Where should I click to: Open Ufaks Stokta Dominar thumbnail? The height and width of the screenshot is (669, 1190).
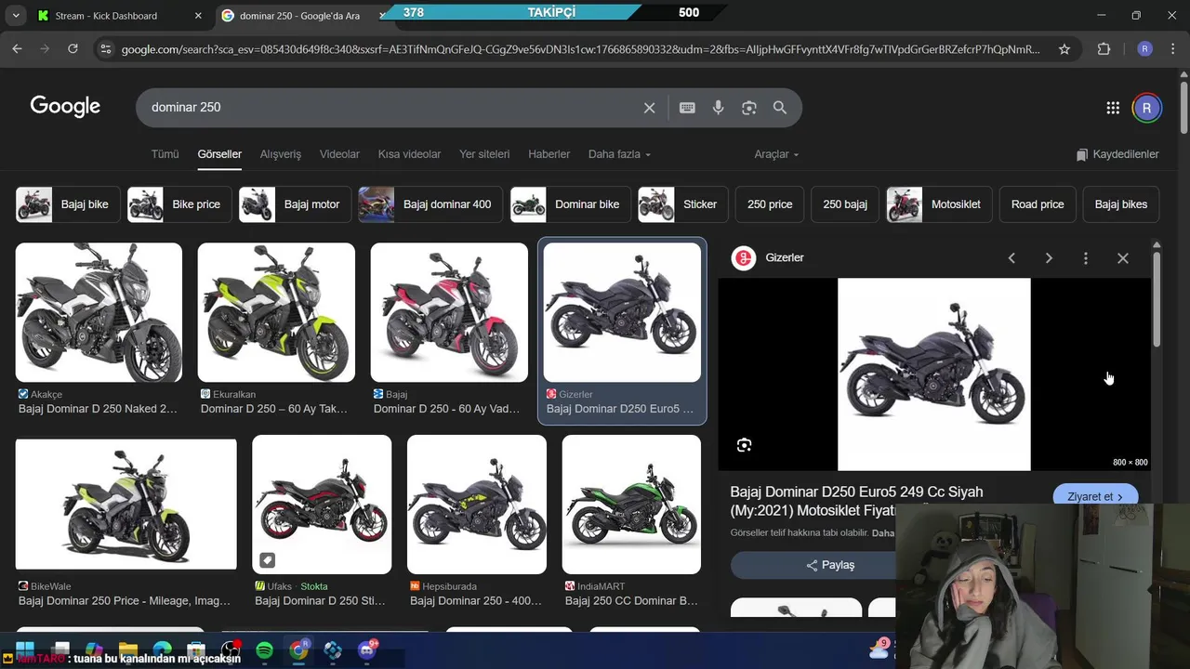(x=322, y=505)
